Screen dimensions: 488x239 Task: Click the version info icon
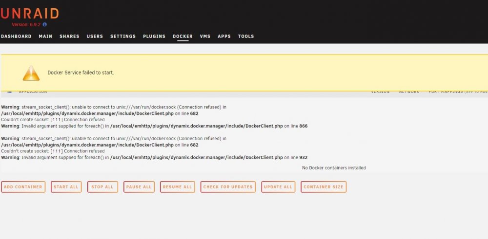44,24
